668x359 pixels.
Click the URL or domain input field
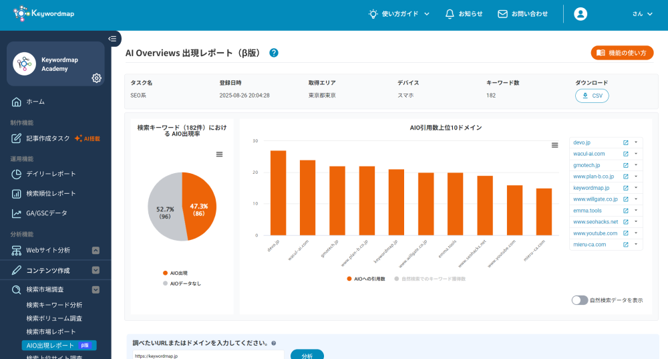(x=208, y=356)
